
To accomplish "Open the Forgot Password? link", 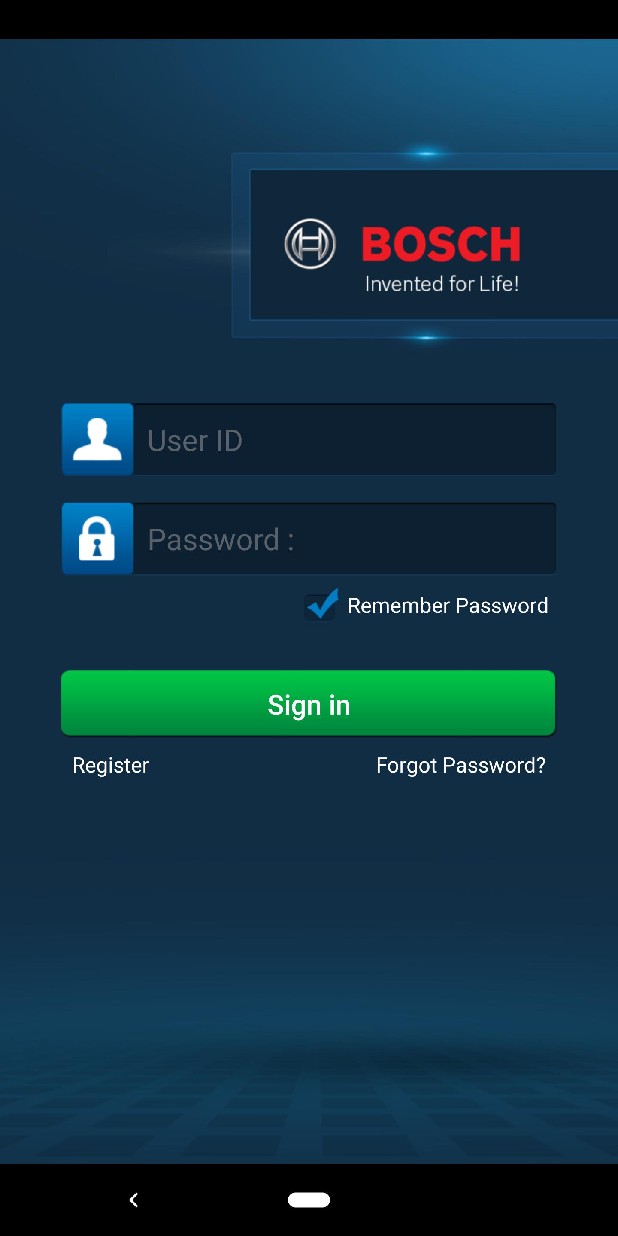I will coord(460,765).
